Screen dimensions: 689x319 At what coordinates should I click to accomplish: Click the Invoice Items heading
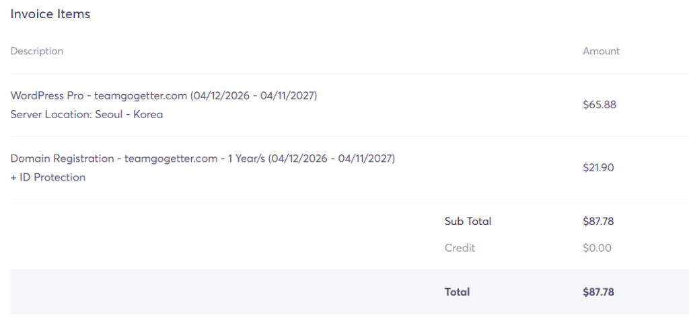50,14
